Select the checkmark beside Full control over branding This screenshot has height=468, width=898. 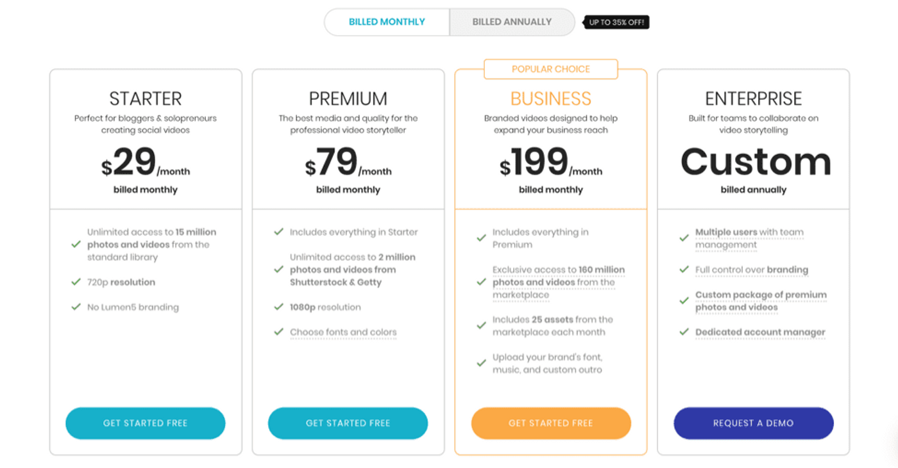(684, 270)
